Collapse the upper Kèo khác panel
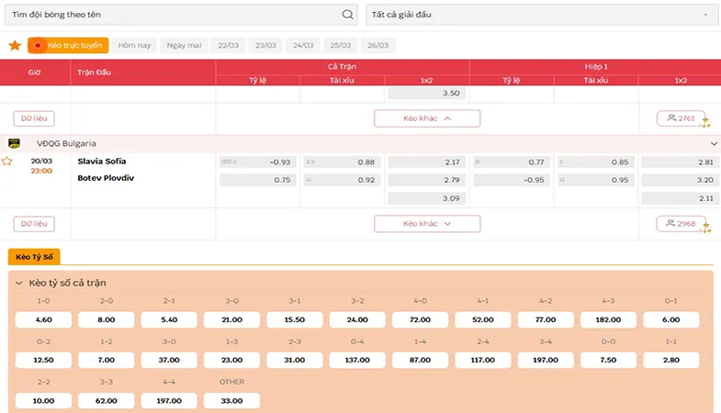The width and height of the screenshot is (721, 413). point(427,118)
